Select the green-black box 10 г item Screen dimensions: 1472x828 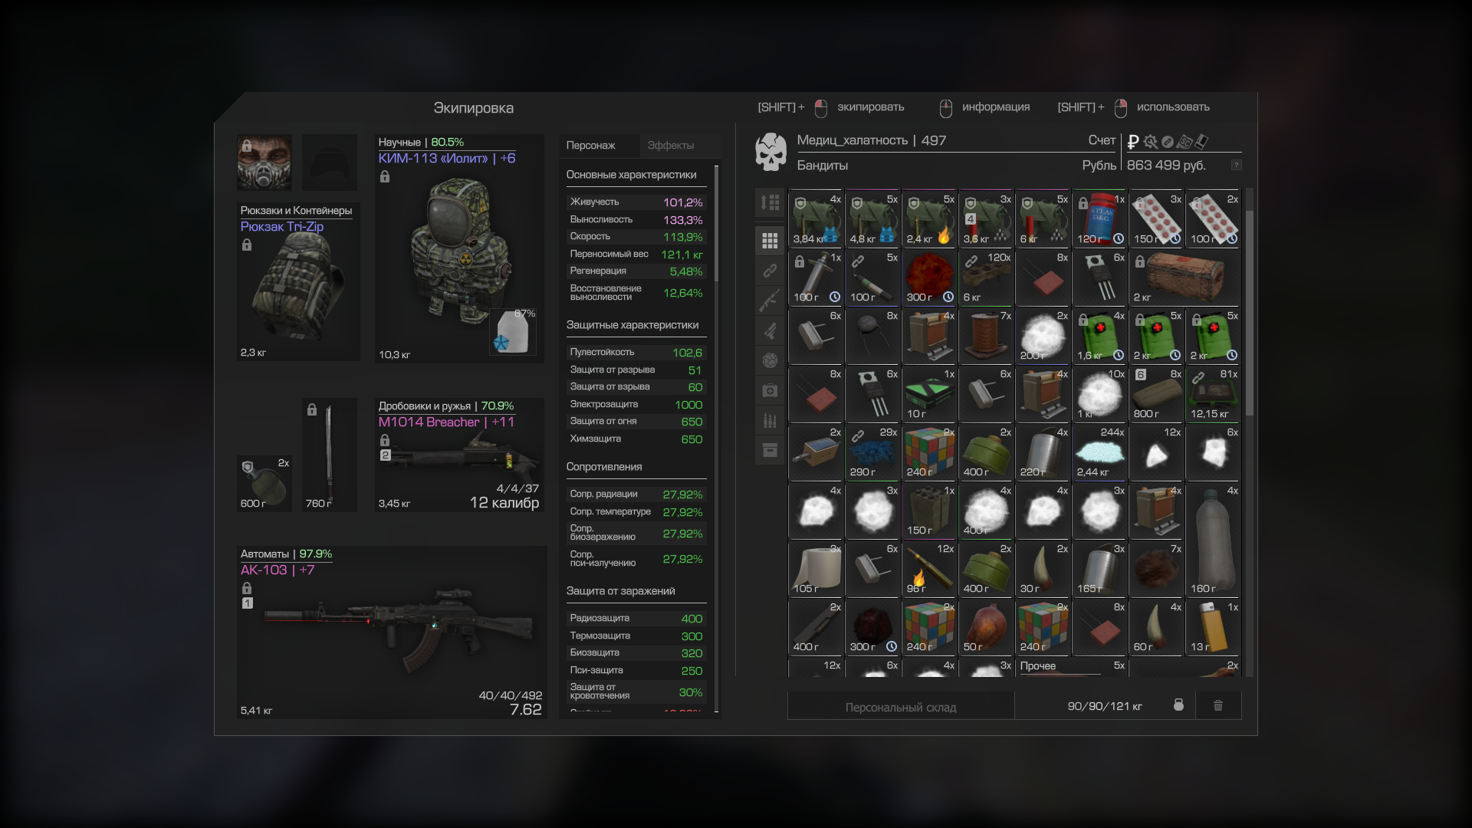click(x=930, y=393)
